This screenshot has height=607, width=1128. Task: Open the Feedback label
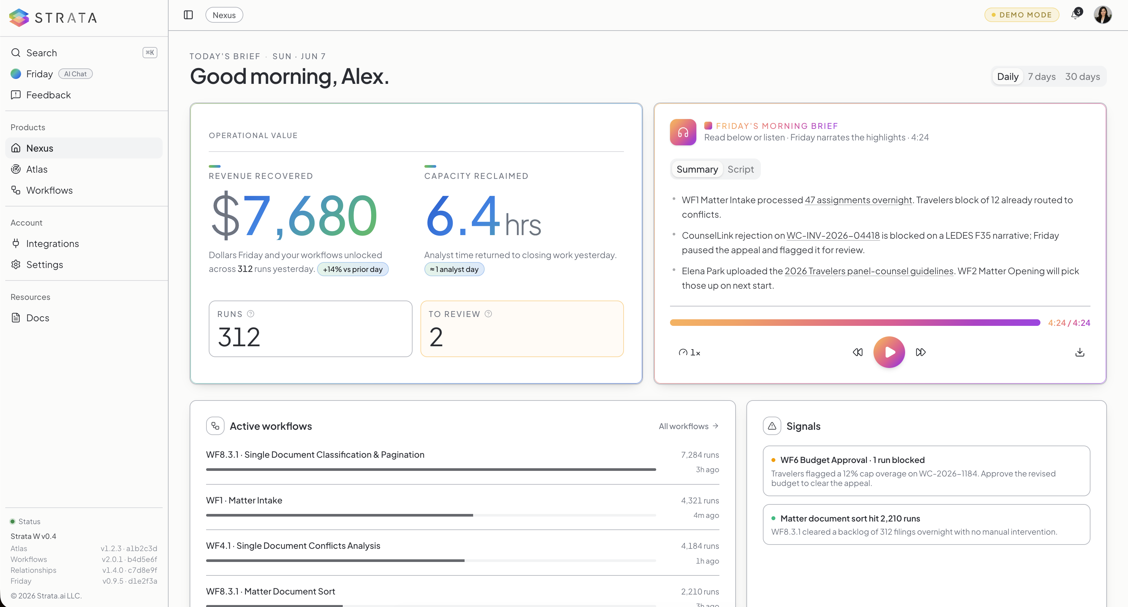[49, 95]
